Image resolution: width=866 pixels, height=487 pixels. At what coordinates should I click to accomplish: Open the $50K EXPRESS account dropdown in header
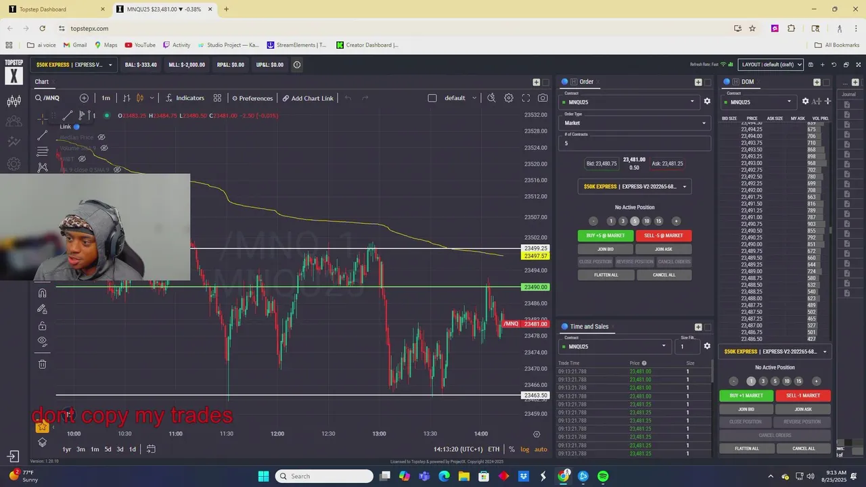74,65
